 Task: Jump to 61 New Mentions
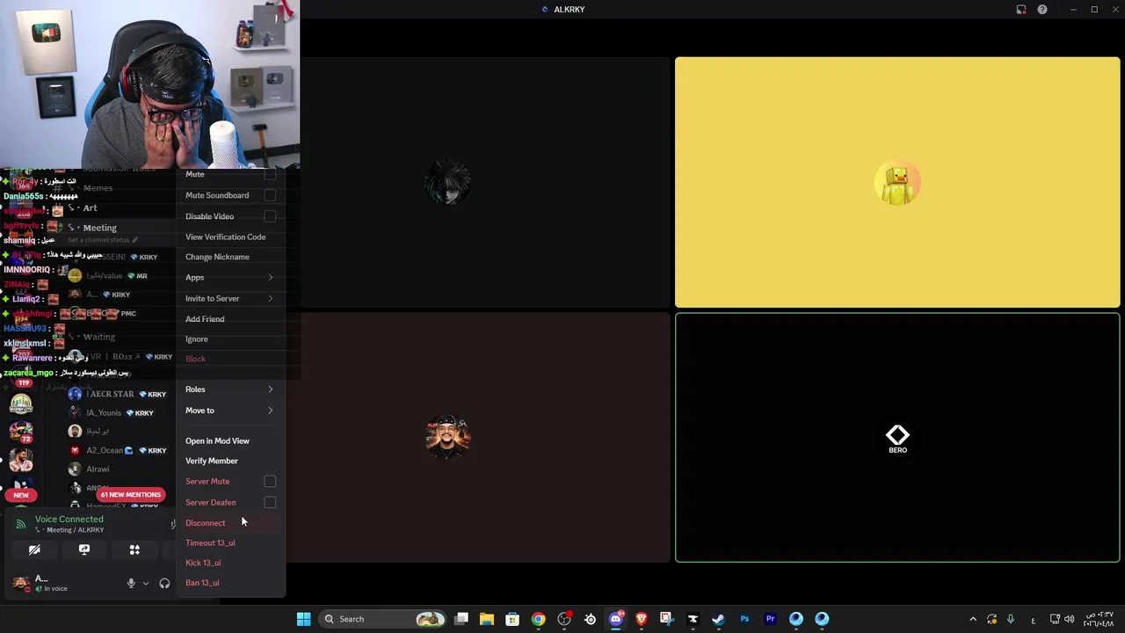coord(130,495)
